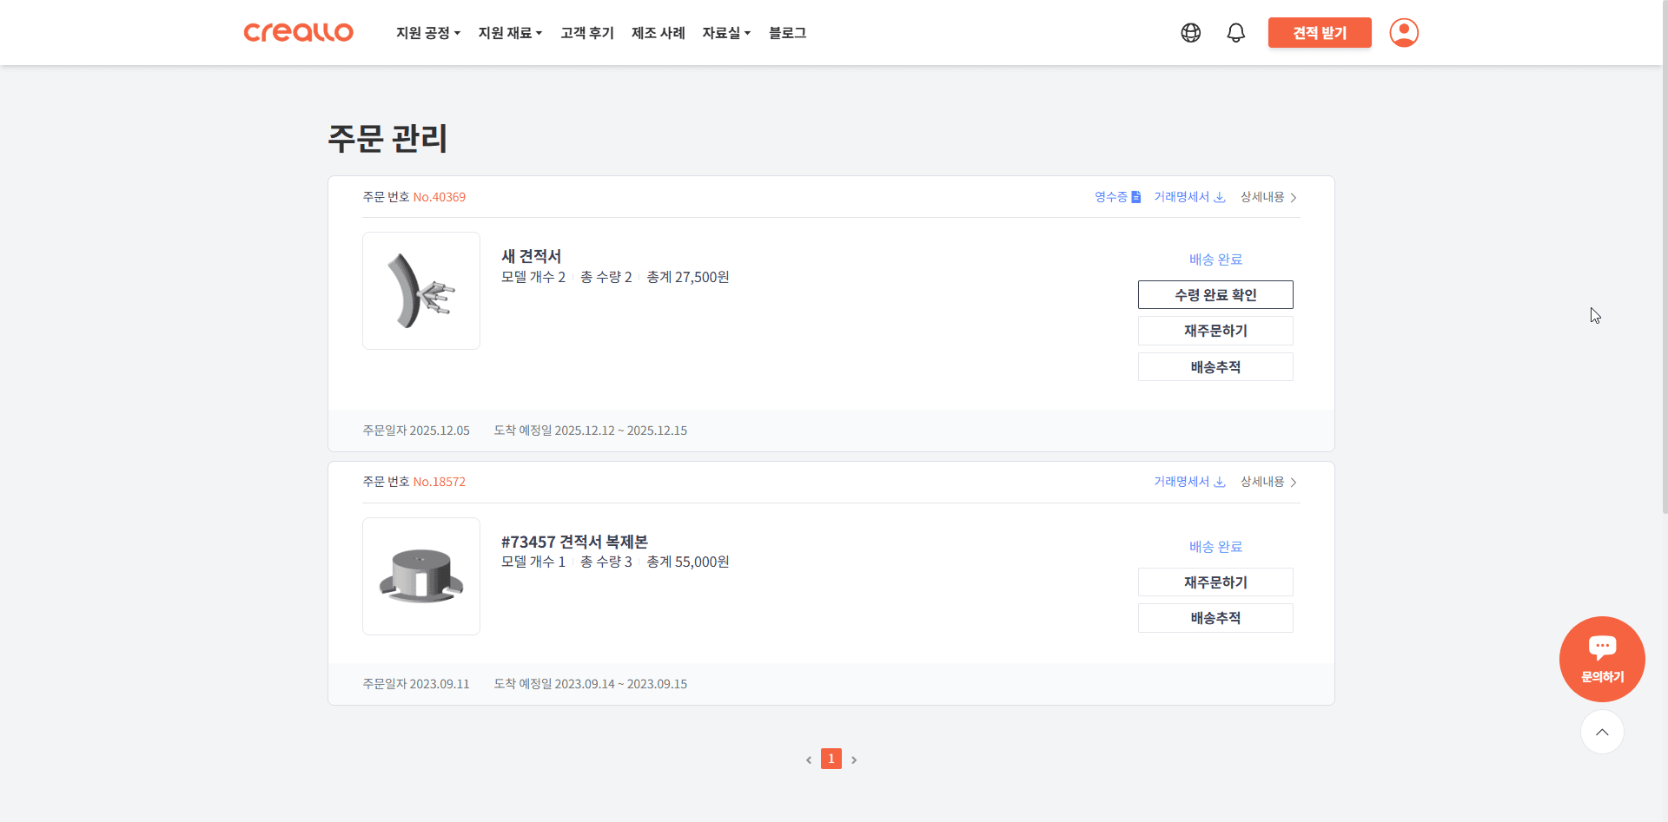The image size is (1668, 822).
Task: Download 거래명세서 for order No.18572
Action: tap(1188, 482)
